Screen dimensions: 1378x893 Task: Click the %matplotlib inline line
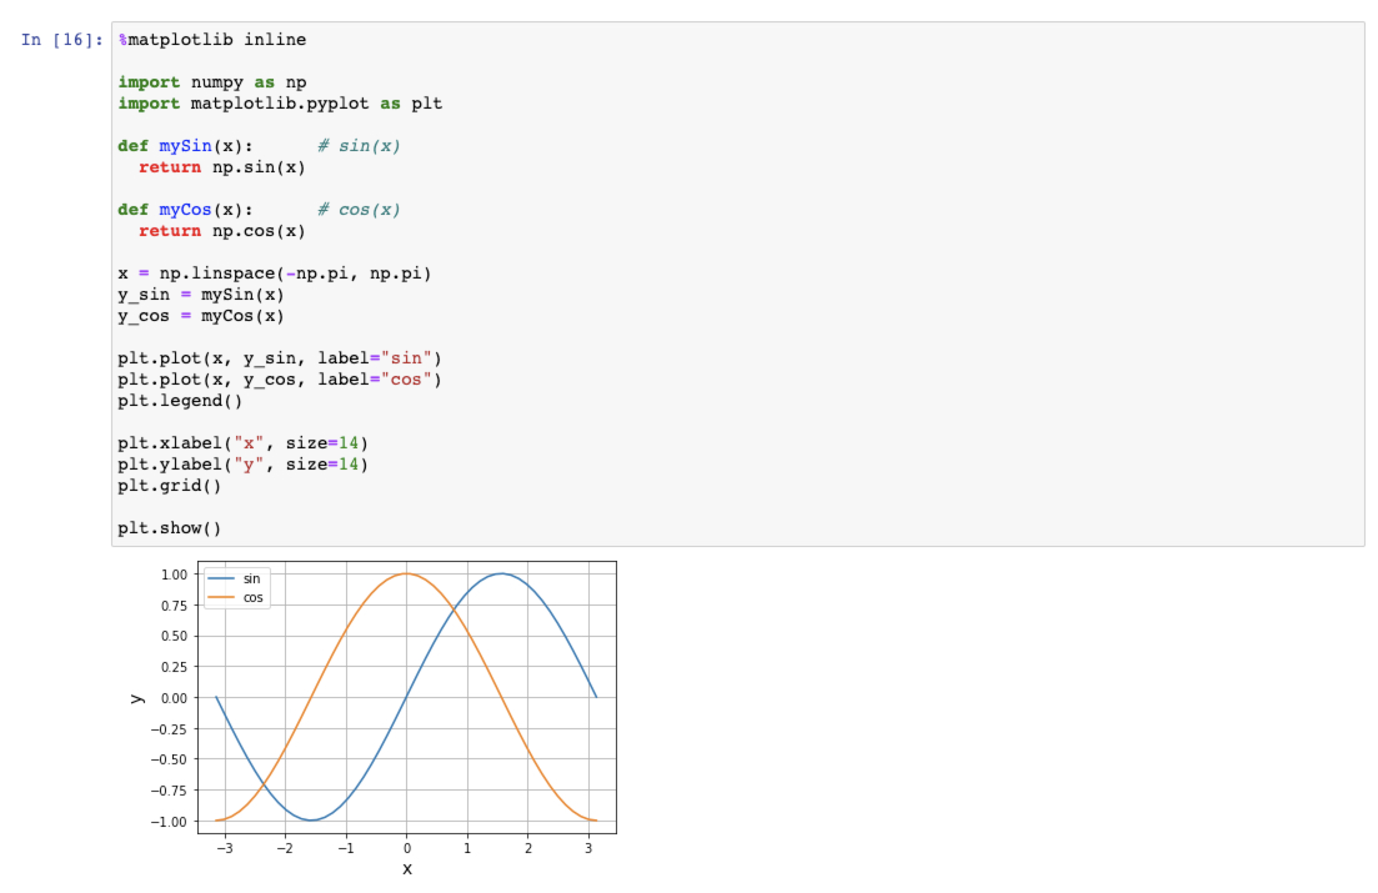[x=212, y=40]
